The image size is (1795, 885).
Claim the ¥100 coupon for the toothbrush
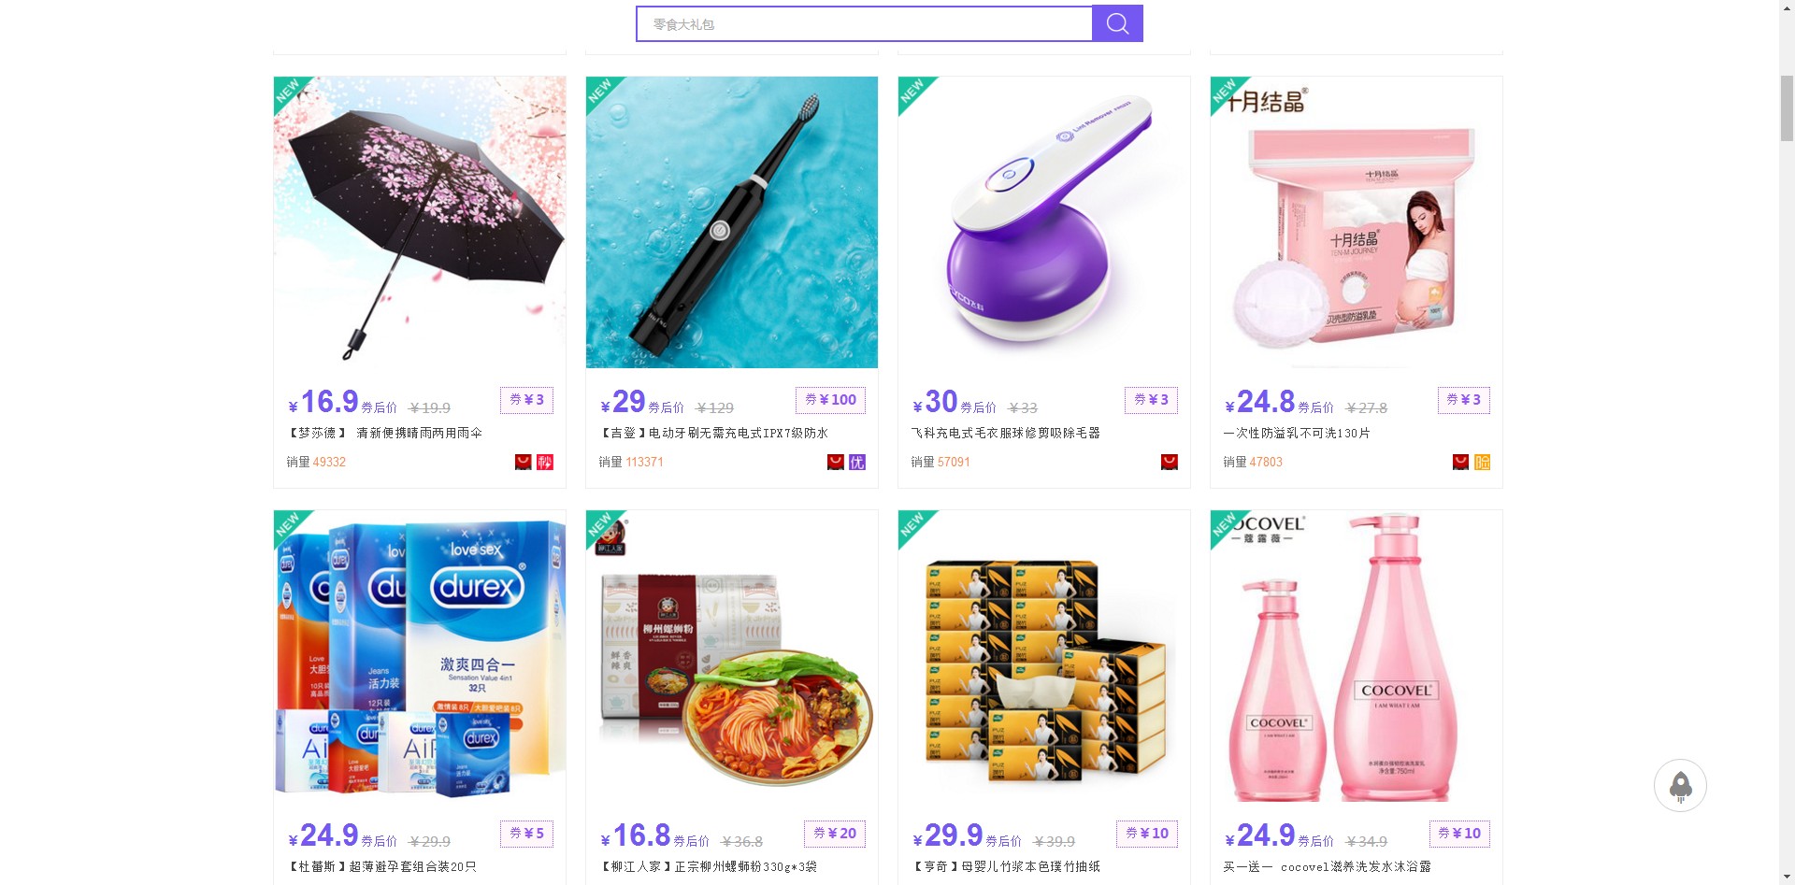(x=830, y=400)
